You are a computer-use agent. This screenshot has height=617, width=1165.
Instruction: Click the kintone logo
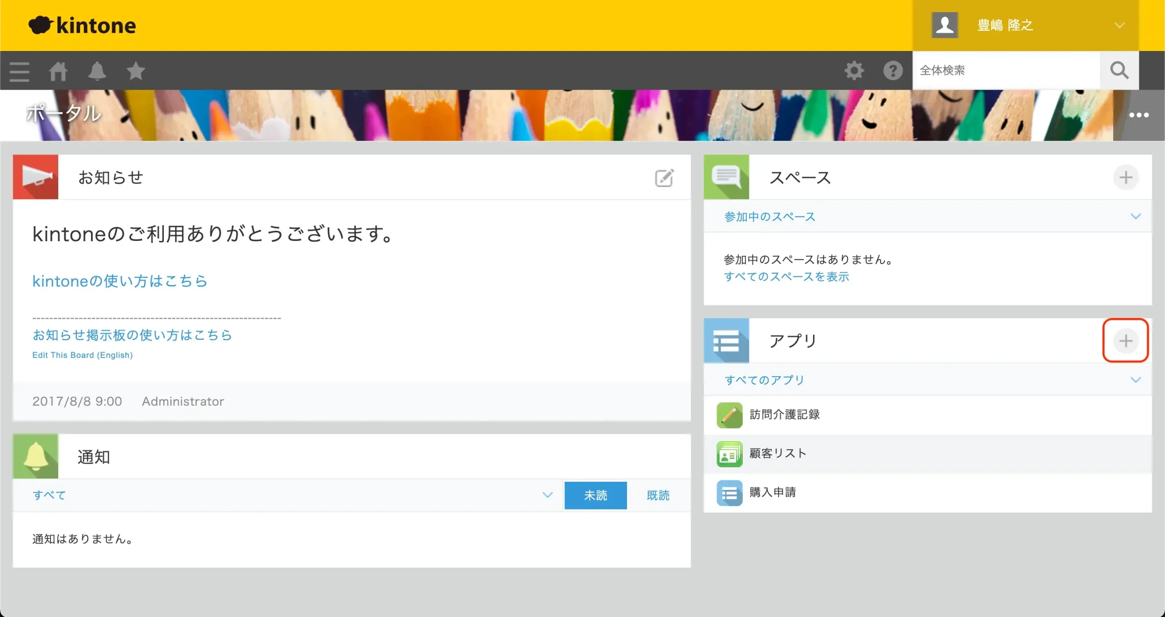(82, 25)
